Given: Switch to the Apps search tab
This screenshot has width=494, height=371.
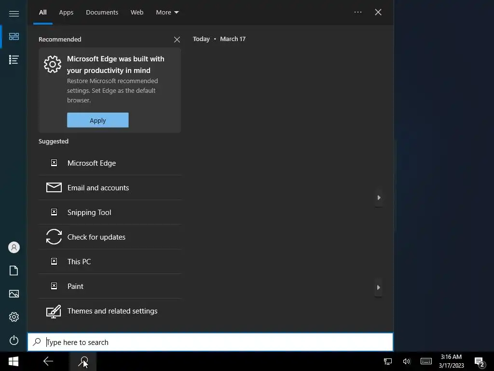Looking at the screenshot, I should pos(66,12).
